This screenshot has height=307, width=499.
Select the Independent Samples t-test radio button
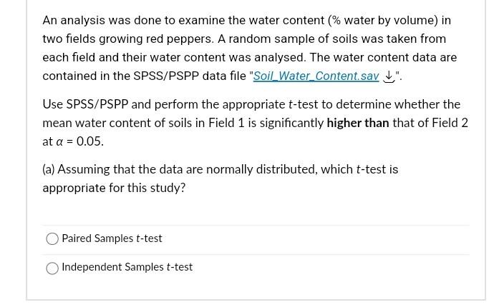(x=52, y=268)
